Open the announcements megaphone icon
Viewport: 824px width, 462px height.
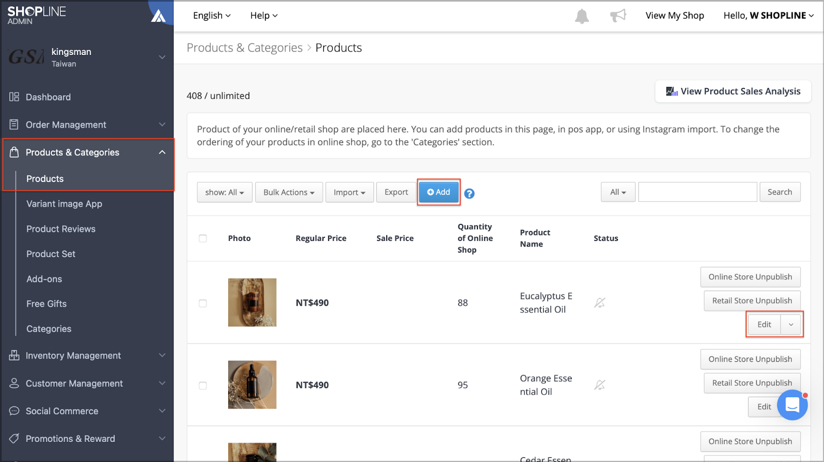click(x=618, y=15)
